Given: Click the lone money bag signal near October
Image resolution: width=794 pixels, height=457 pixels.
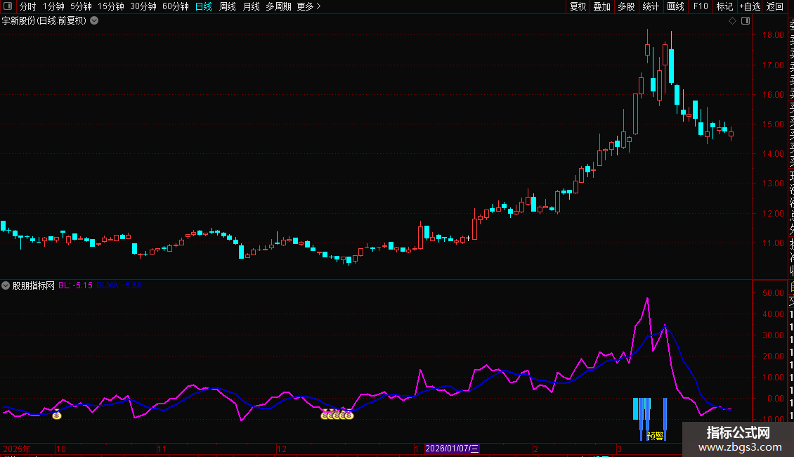Looking at the screenshot, I should tap(57, 415).
